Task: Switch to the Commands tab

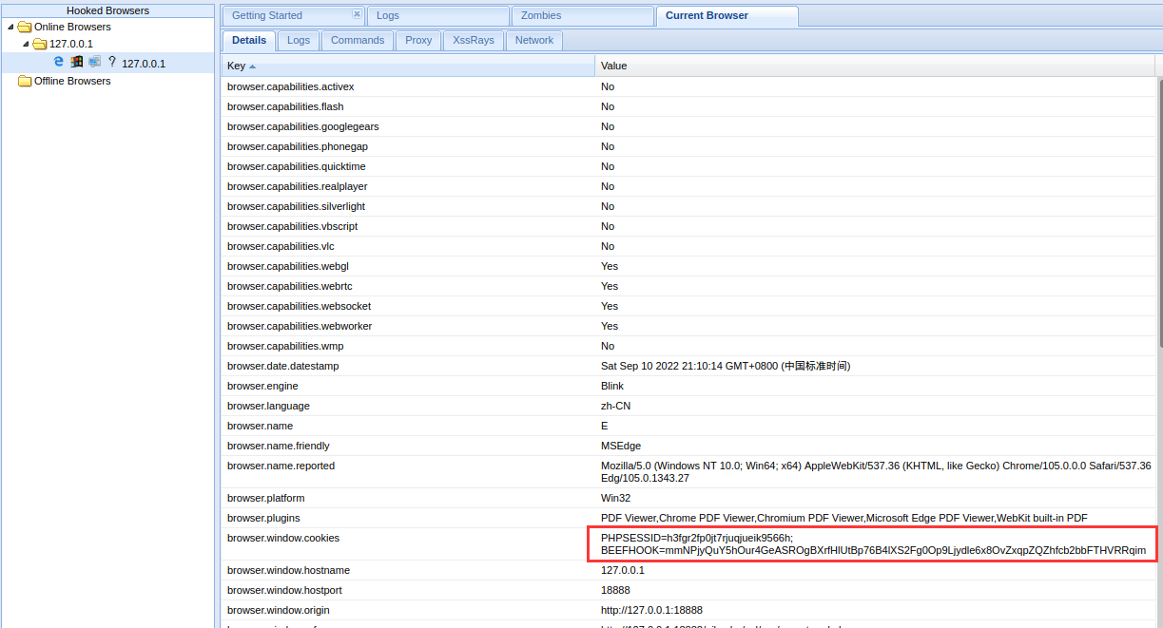Action: pos(358,40)
